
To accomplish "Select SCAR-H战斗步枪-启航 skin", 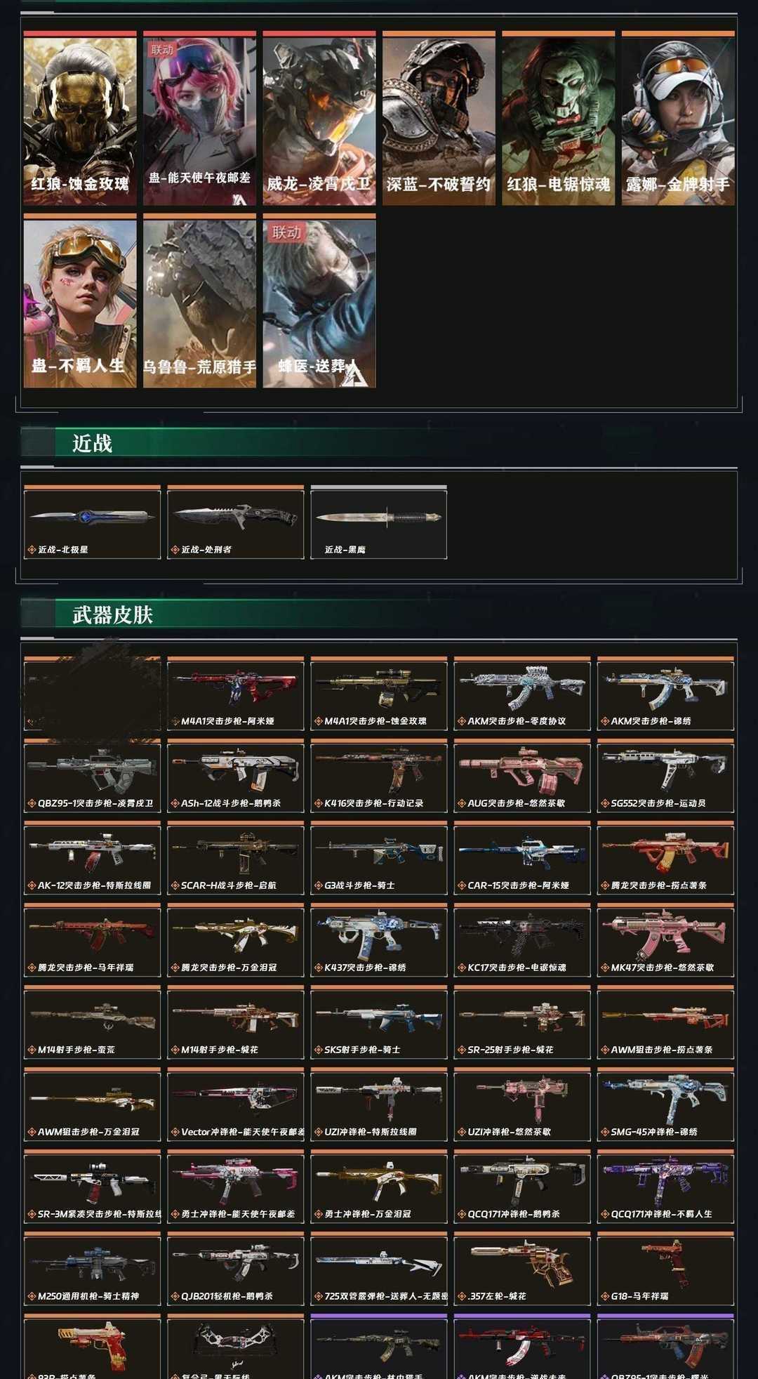I will (x=236, y=858).
